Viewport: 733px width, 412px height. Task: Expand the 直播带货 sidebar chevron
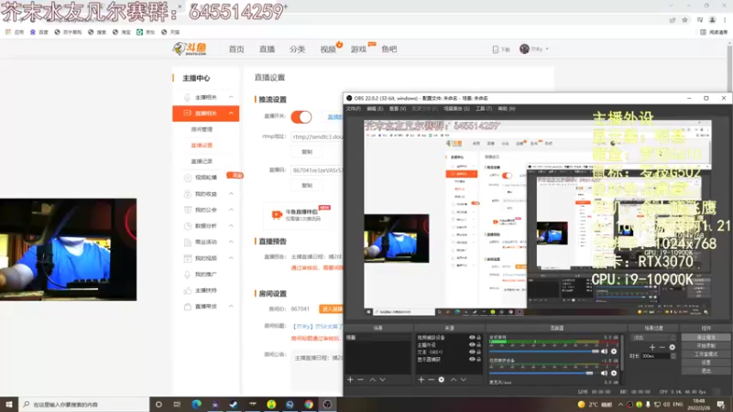[x=231, y=307]
